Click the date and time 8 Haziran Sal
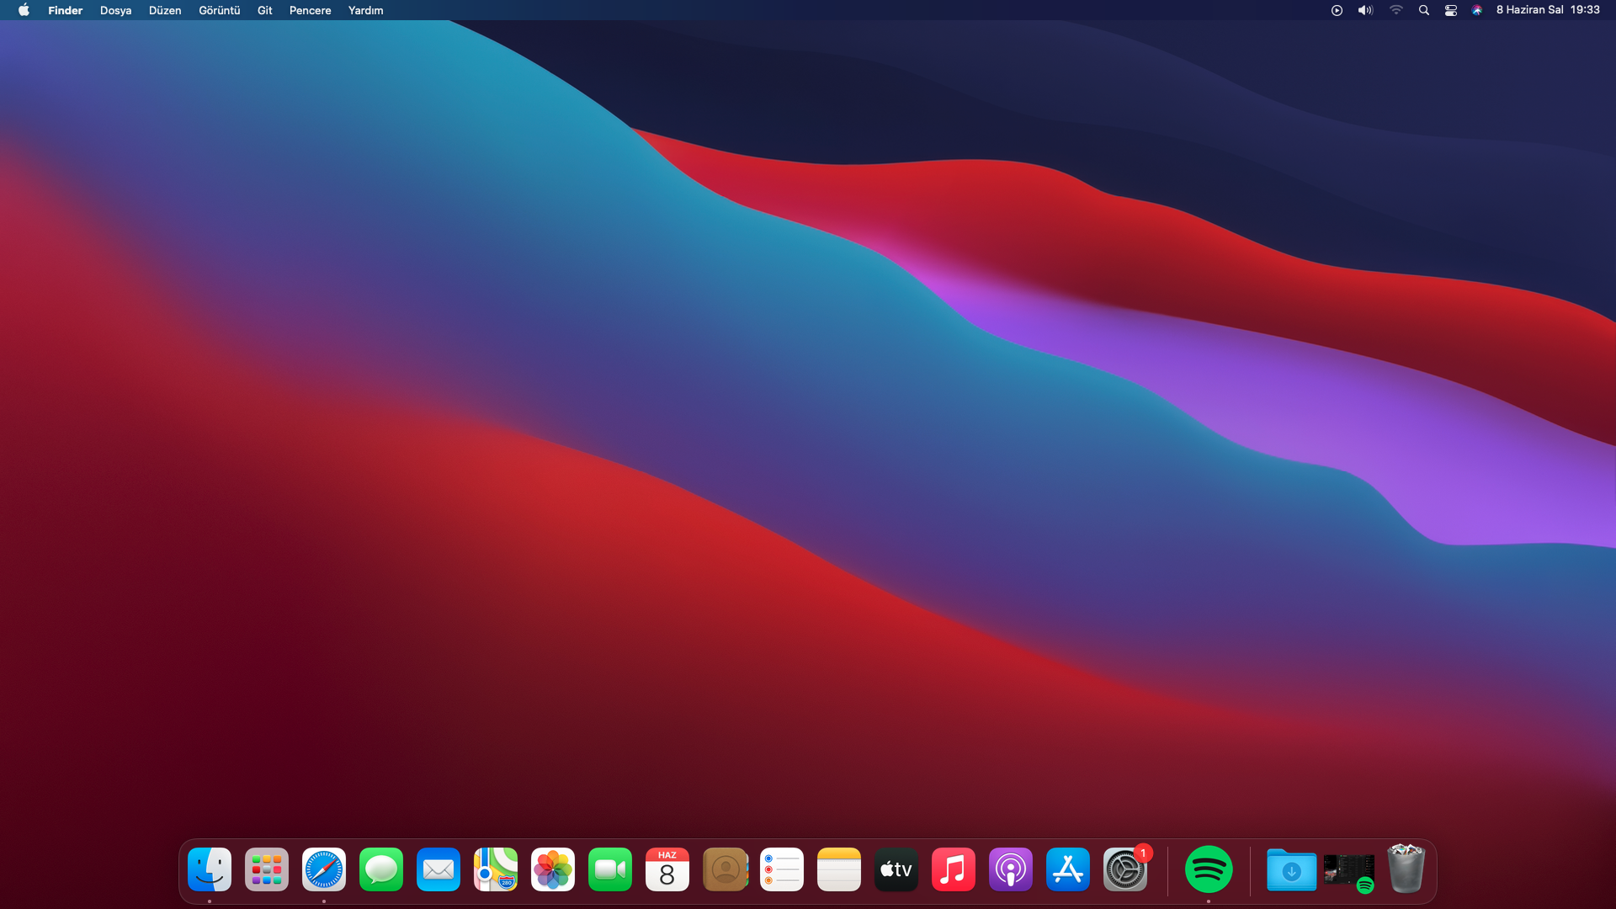This screenshot has width=1616, height=909. click(1548, 10)
